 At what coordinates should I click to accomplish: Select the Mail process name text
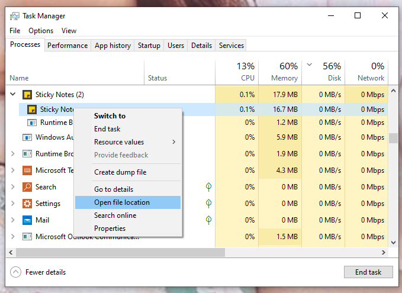point(42,220)
